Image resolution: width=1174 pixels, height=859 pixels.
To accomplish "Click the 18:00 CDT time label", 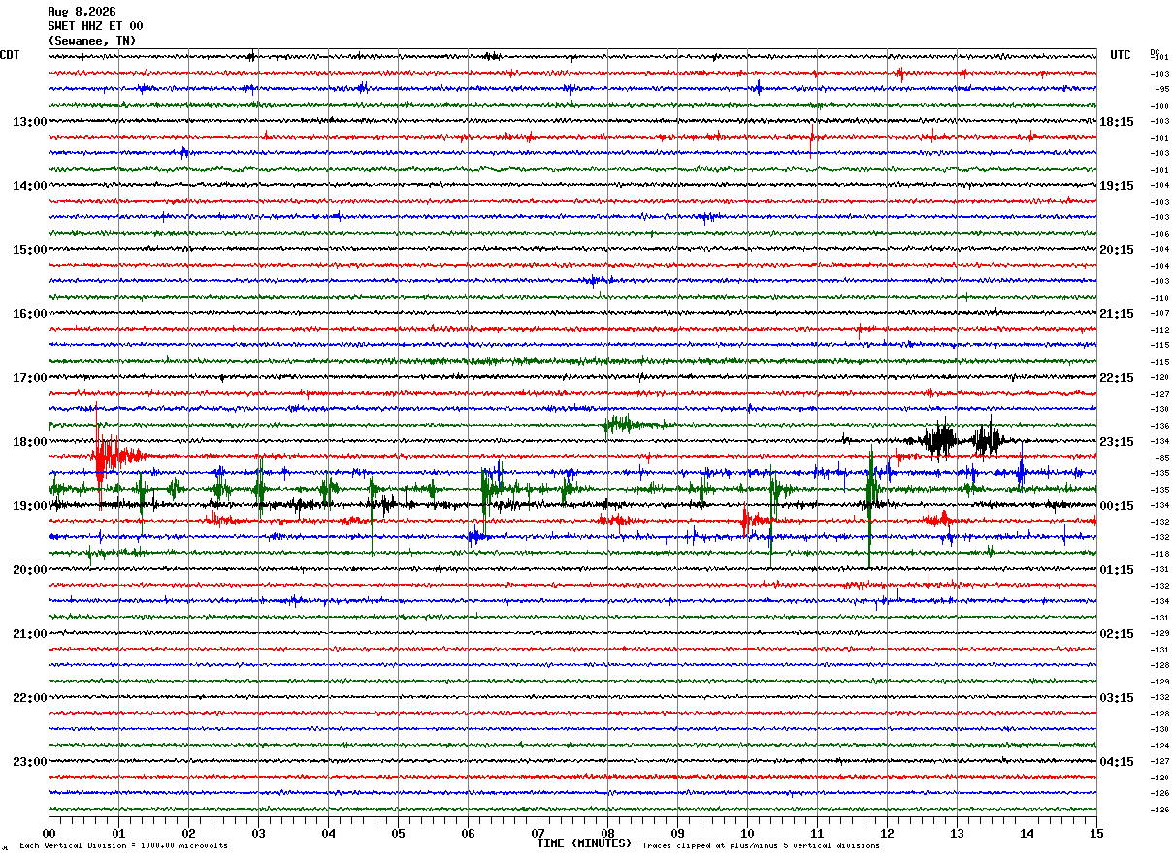I will pyautogui.click(x=29, y=442).
